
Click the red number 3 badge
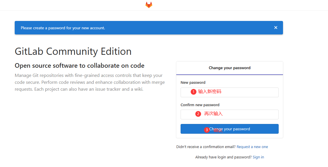(x=207, y=130)
